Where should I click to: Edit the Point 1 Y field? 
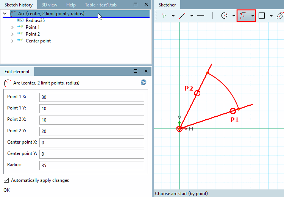92,109
